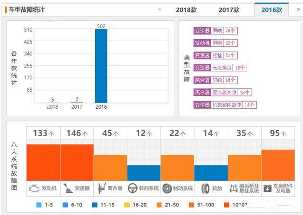
Task: Click the 146个 transmission fault count
Action: pos(77,133)
